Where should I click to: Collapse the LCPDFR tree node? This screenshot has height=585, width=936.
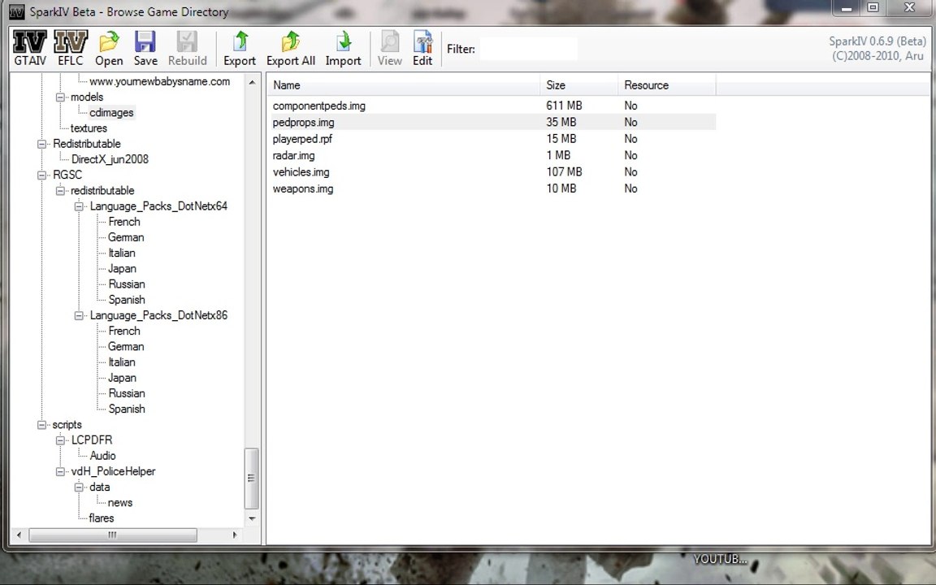[x=59, y=440]
